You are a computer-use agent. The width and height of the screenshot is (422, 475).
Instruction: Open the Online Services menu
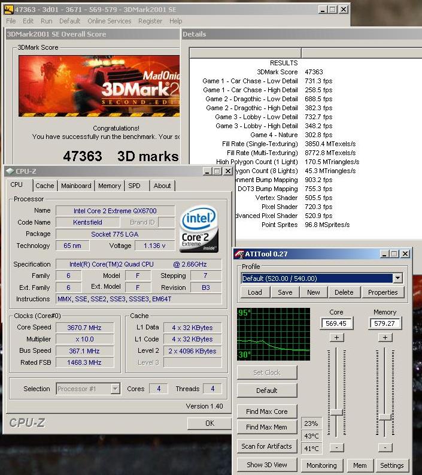pos(110,21)
